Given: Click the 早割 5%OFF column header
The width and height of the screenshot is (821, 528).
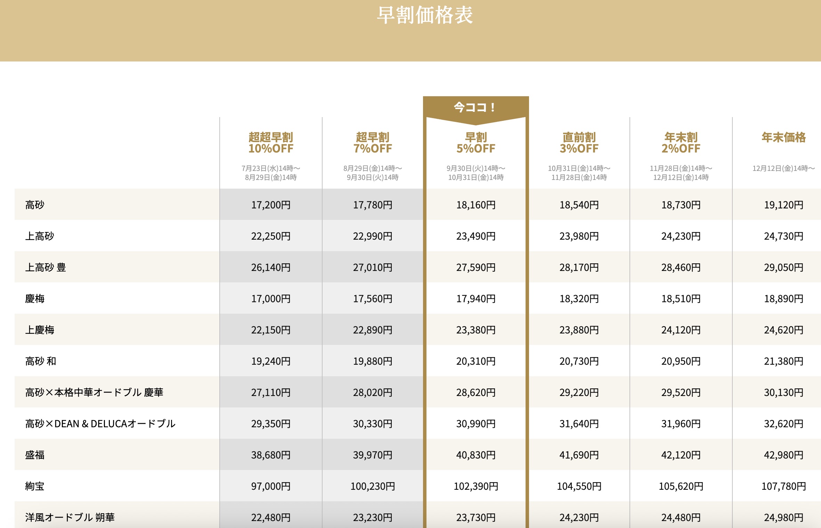Looking at the screenshot, I should coord(475,143).
